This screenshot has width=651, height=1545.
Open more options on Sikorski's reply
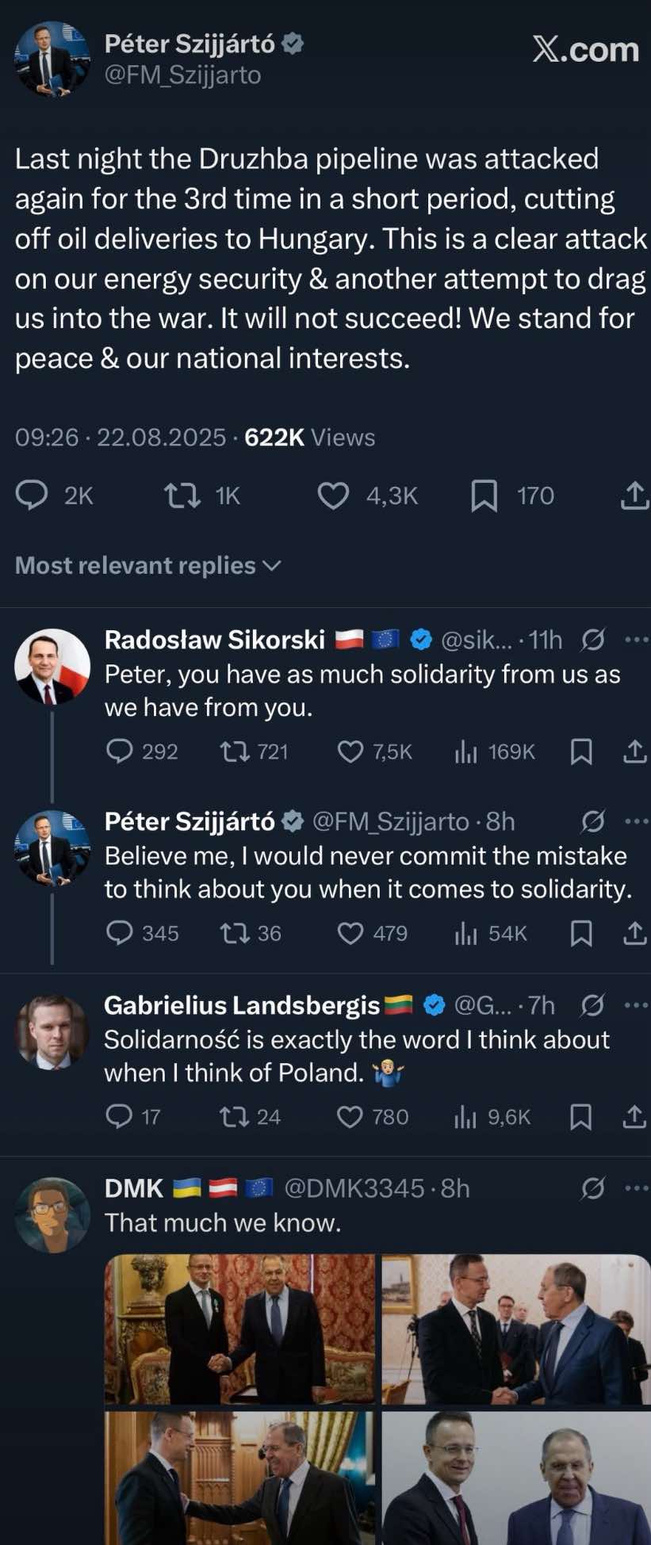(x=636, y=639)
